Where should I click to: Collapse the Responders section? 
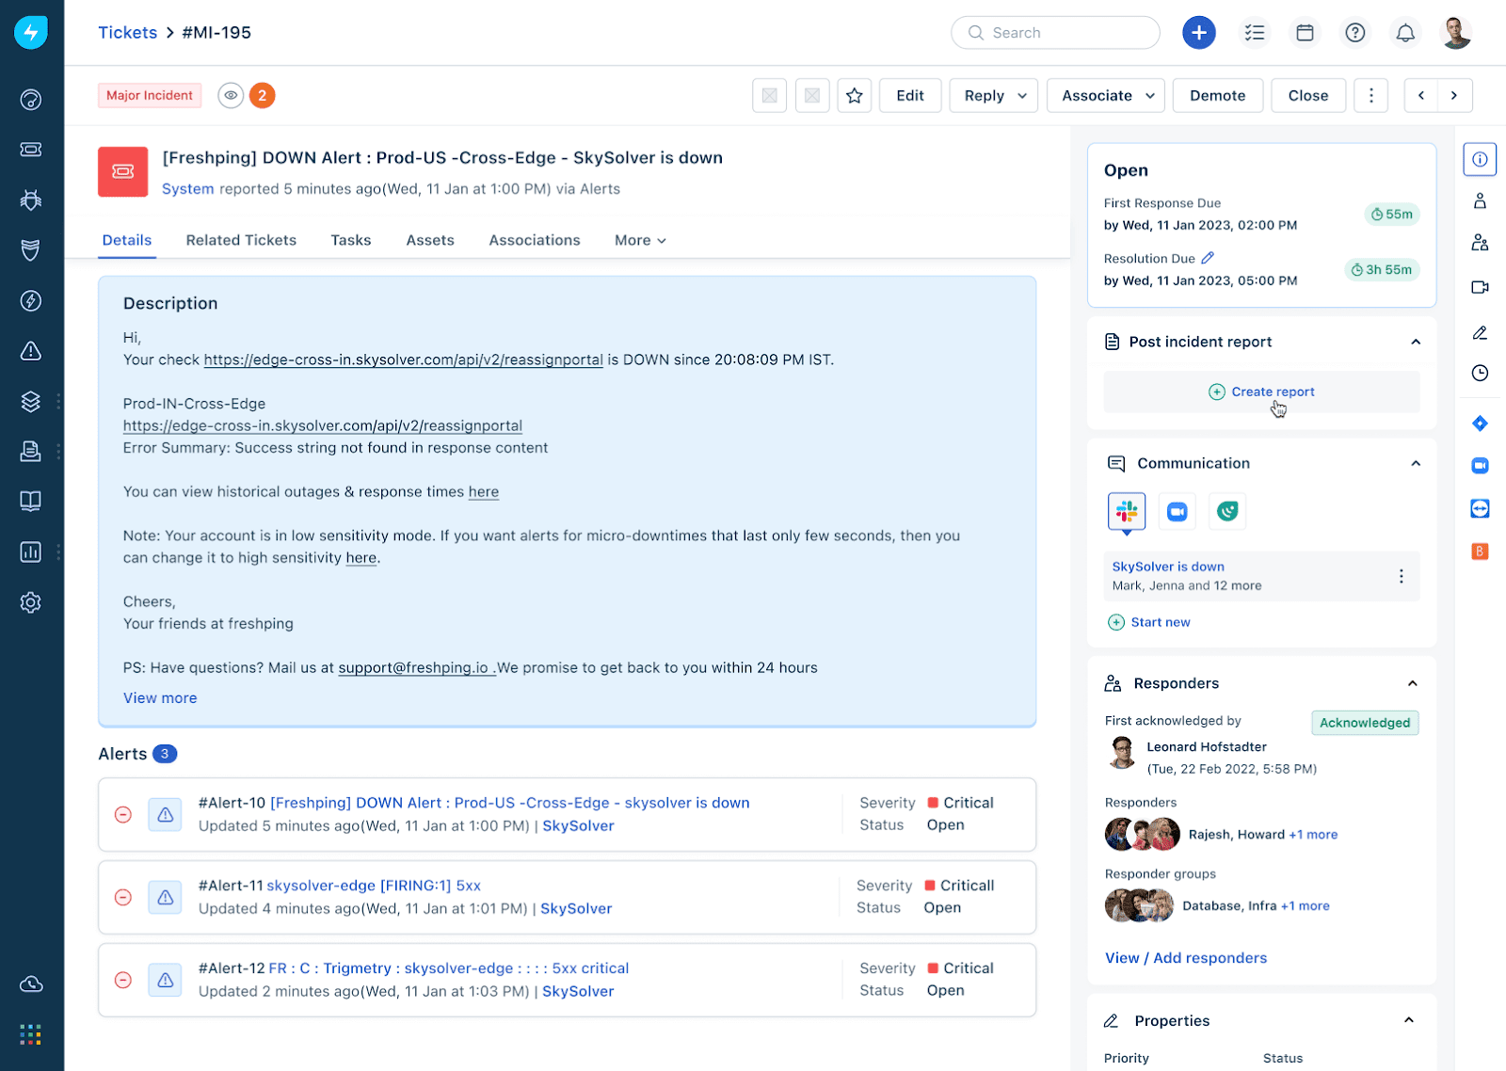pos(1413,683)
